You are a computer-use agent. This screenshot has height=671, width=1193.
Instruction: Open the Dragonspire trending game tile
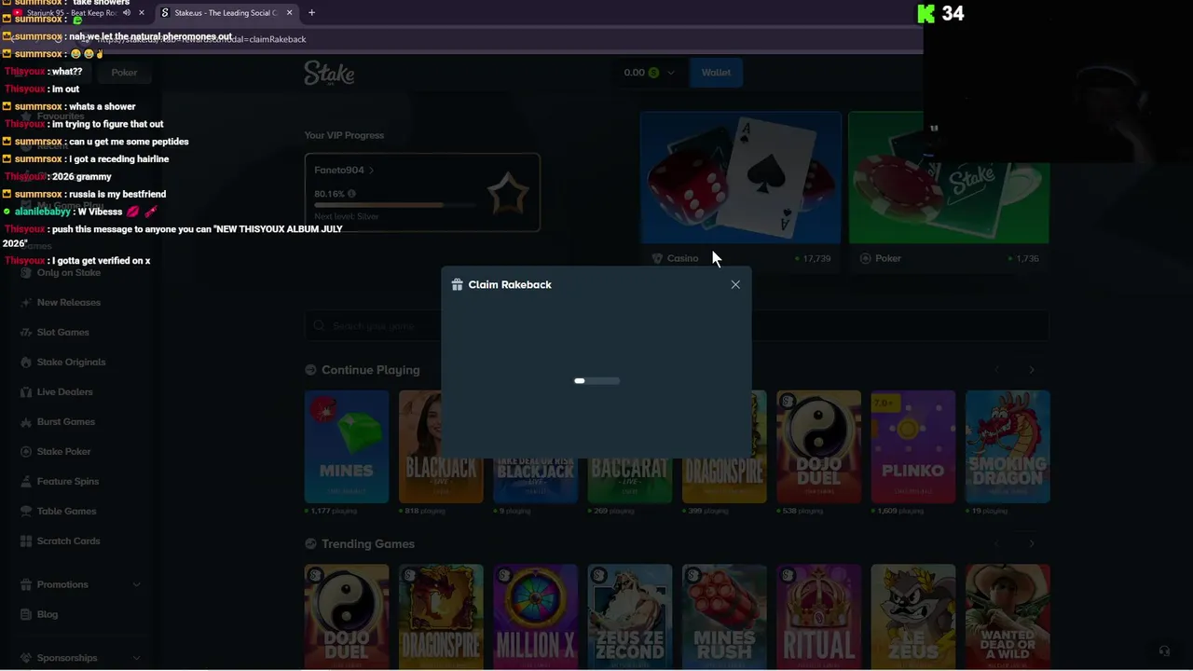pyautogui.click(x=441, y=617)
